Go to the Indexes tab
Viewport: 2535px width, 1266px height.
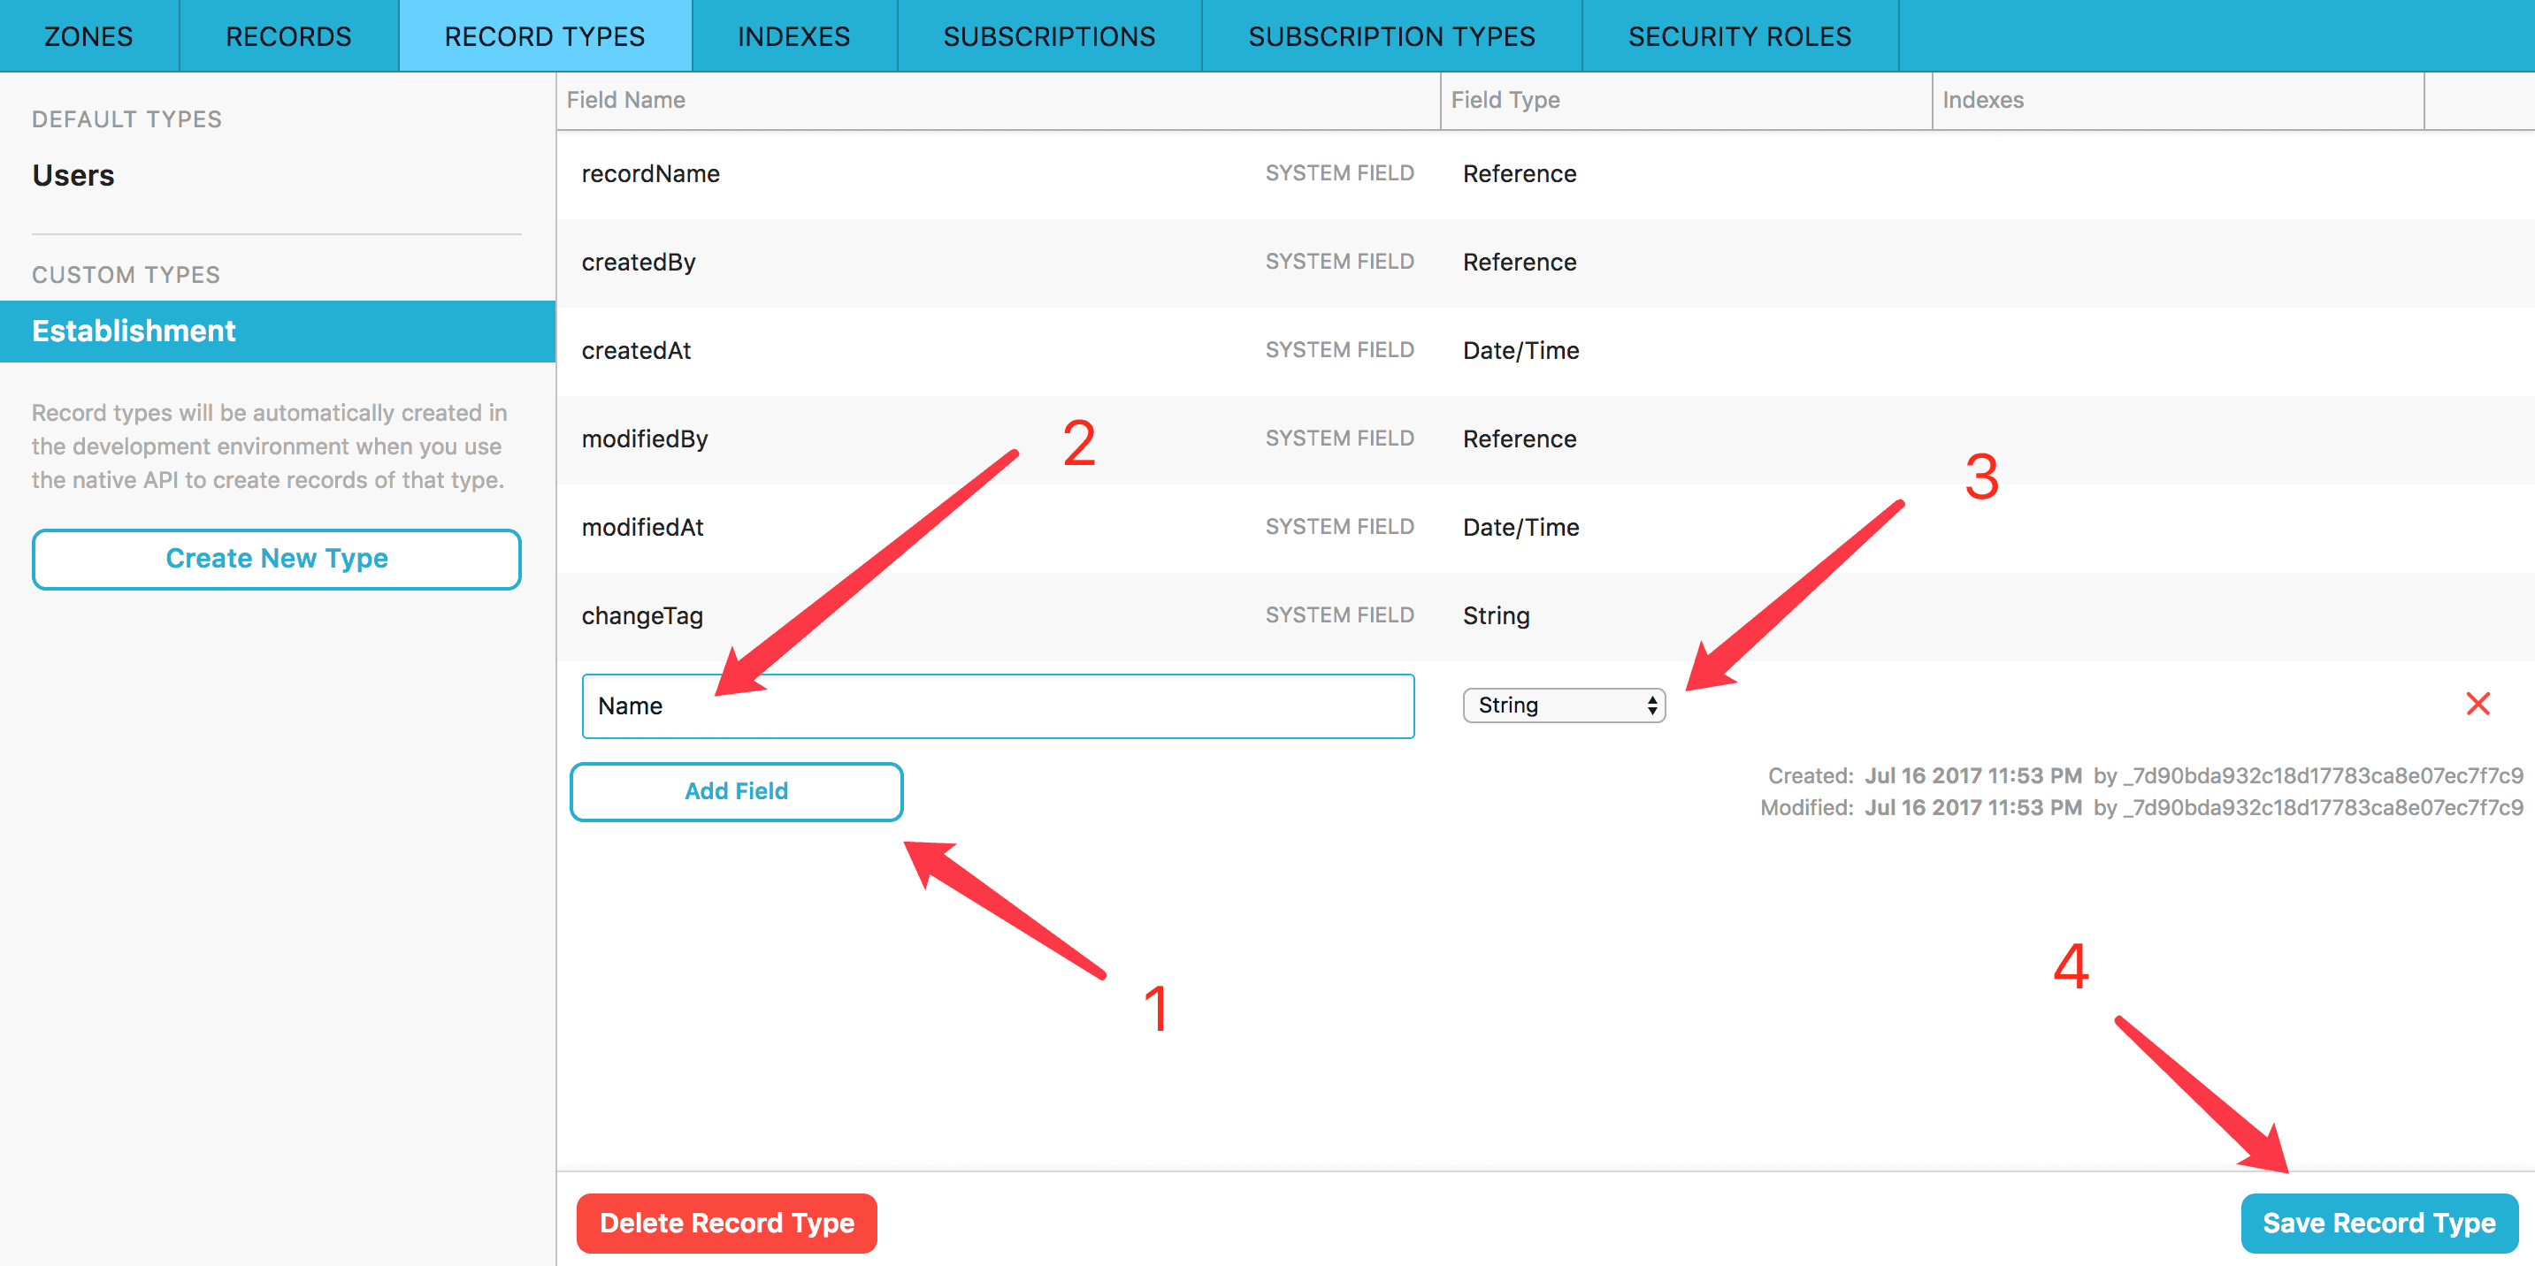click(793, 36)
